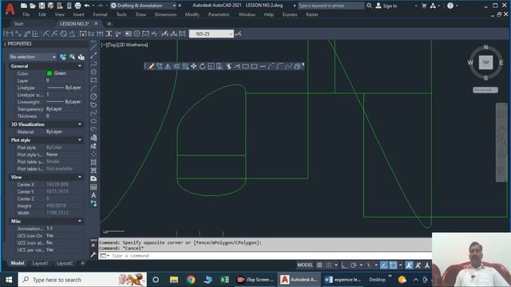Select the Rectangle tool in Draw toolbar
Image resolution: width=511 pixels, height=287 pixels.
point(93,80)
